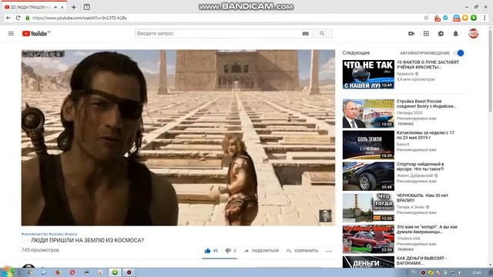
Task: Click the green taskbar application icon
Action: [115, 272]
